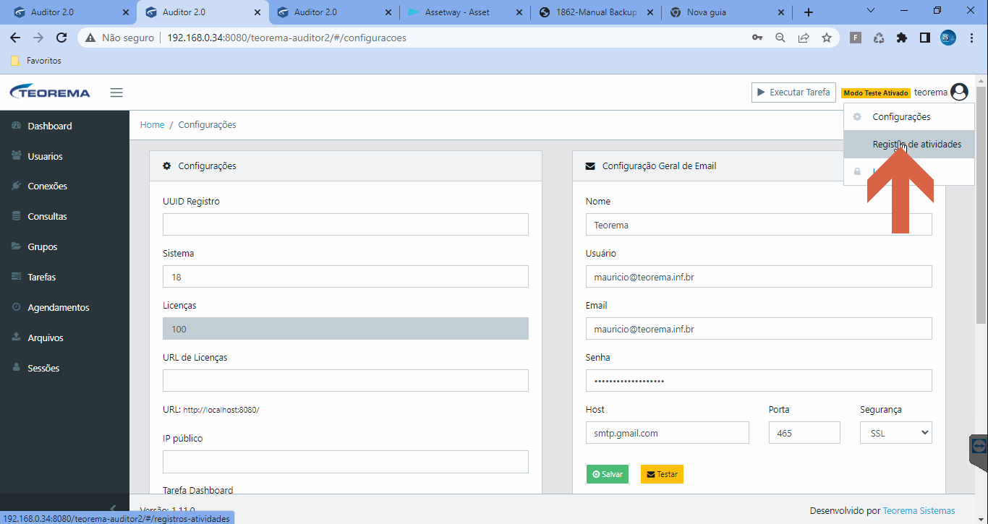
Task: Bookmark this page with star icon
Action: click(x=827, y=38)
